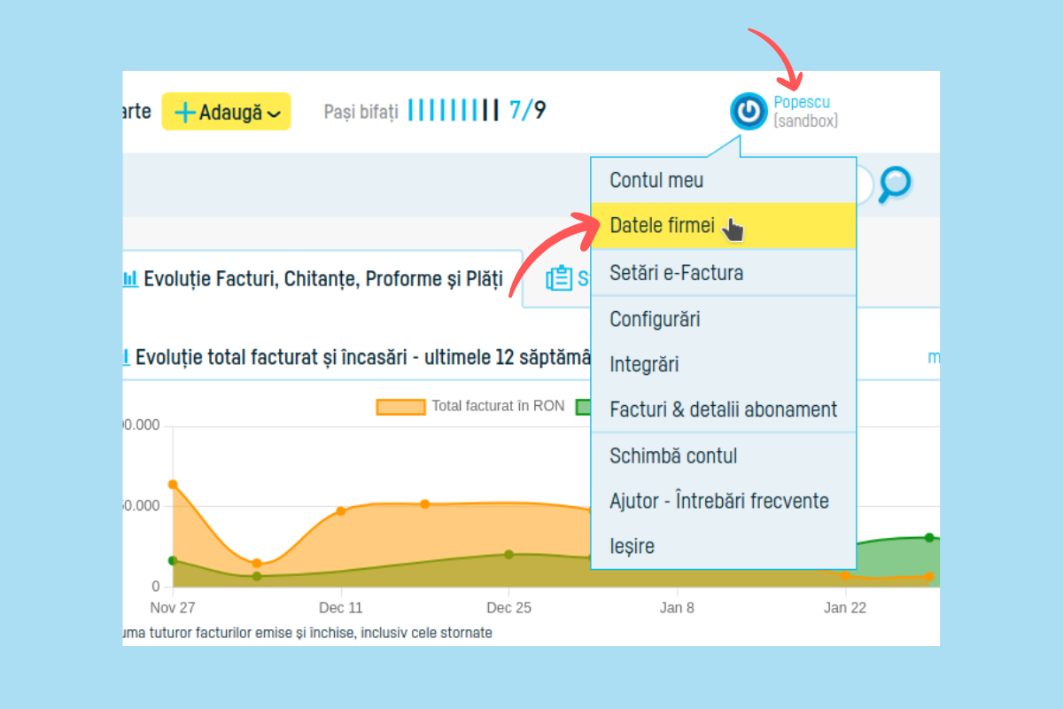Click the magnifying glass search icon
1063x709 pixels.
click(895, 183)
